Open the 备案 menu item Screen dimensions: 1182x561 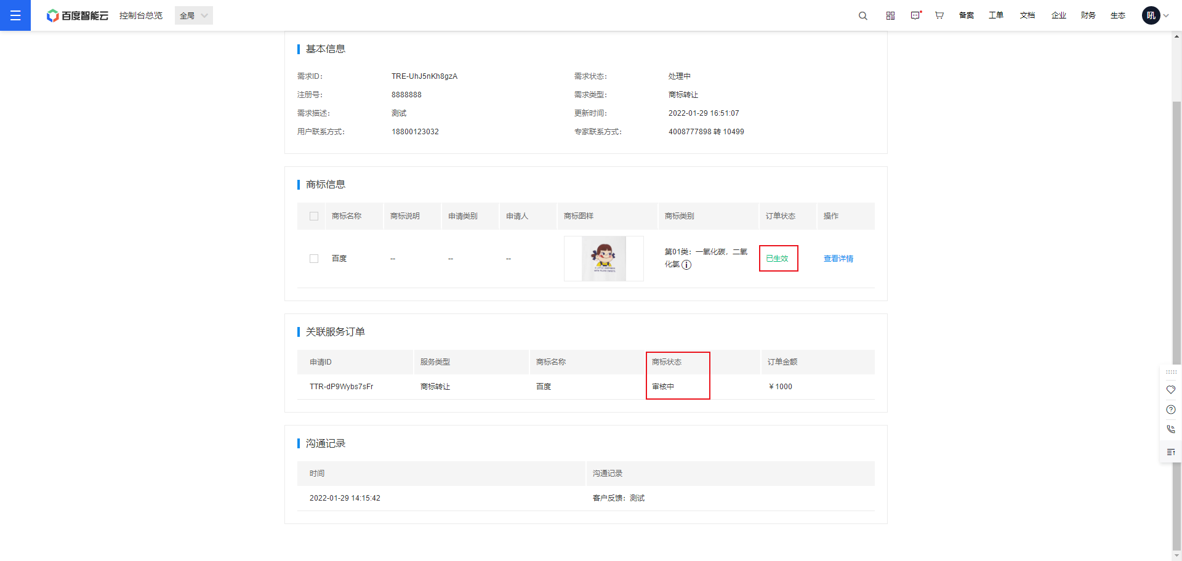pos(966,15)
